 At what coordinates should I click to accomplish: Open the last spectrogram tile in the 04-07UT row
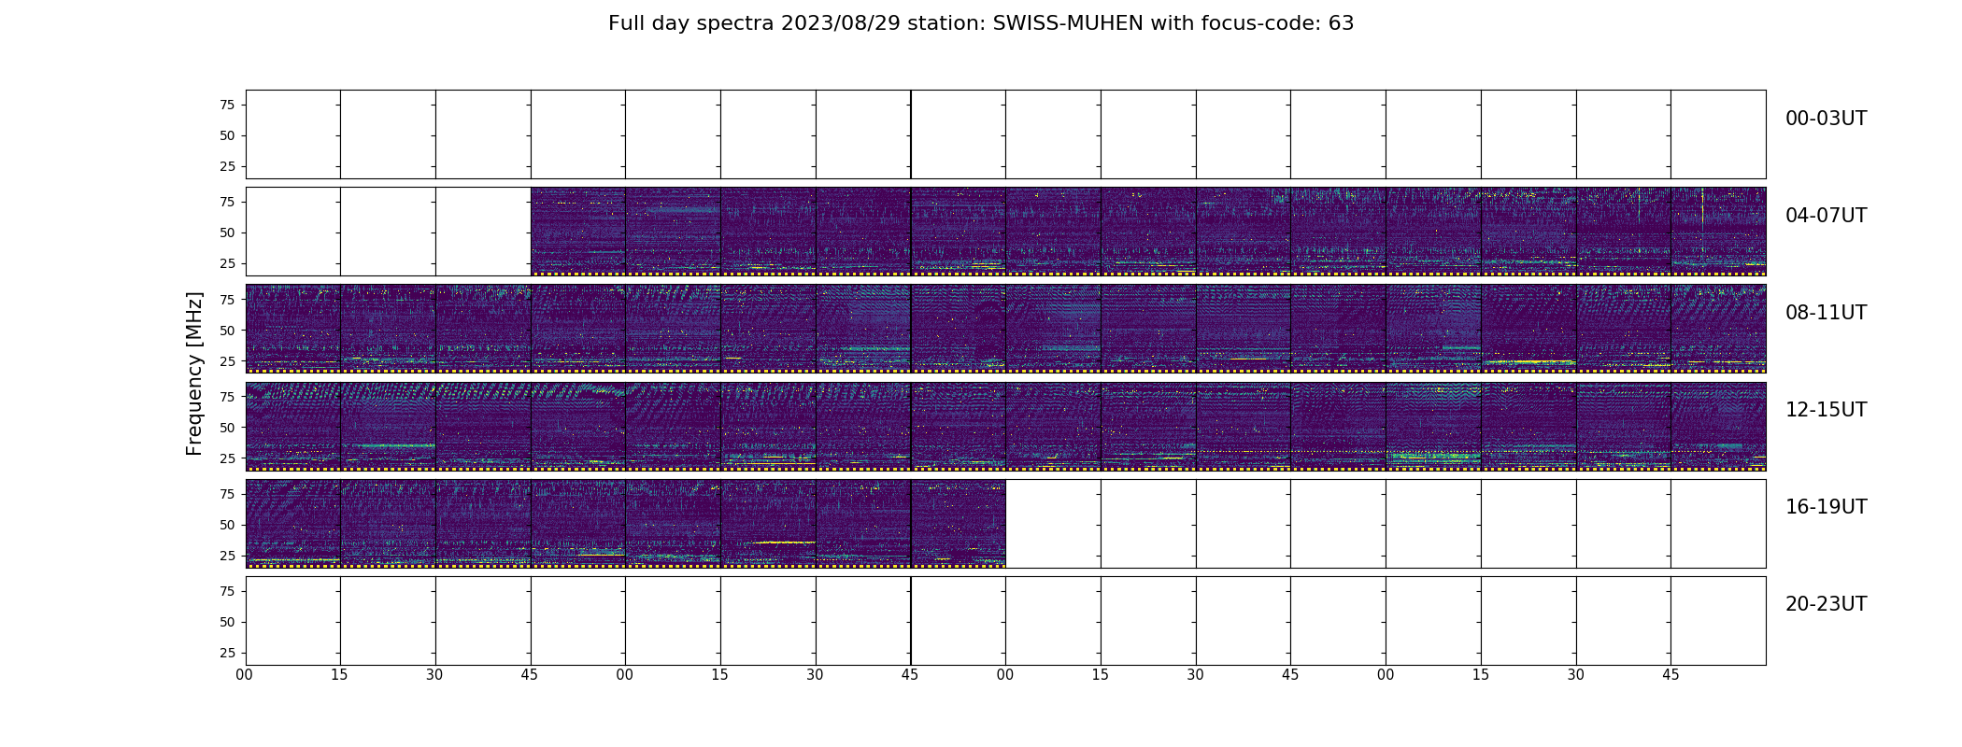point(1718,232)
